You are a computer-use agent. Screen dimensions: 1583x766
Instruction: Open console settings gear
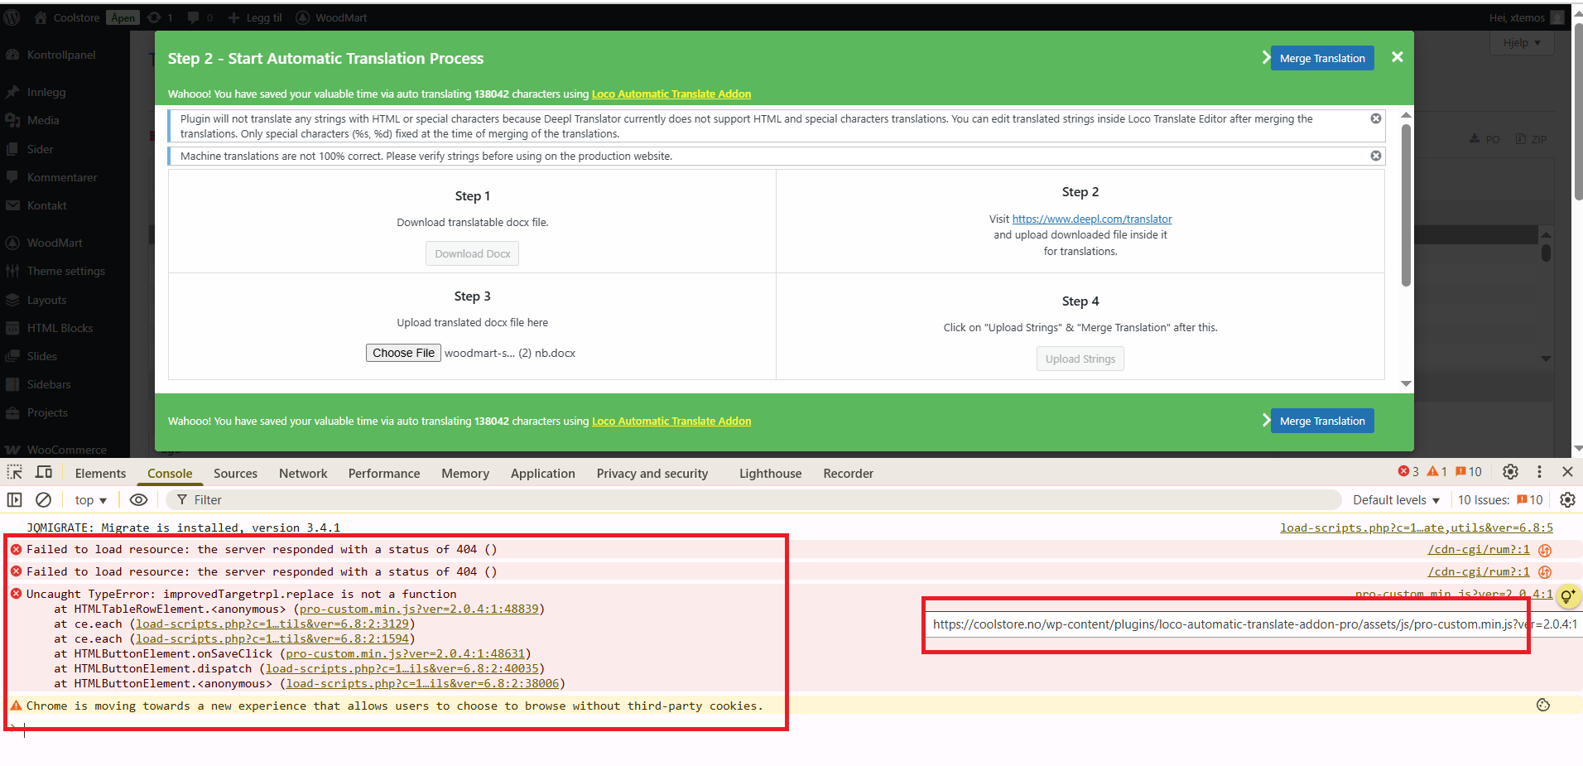[1567, 499]
